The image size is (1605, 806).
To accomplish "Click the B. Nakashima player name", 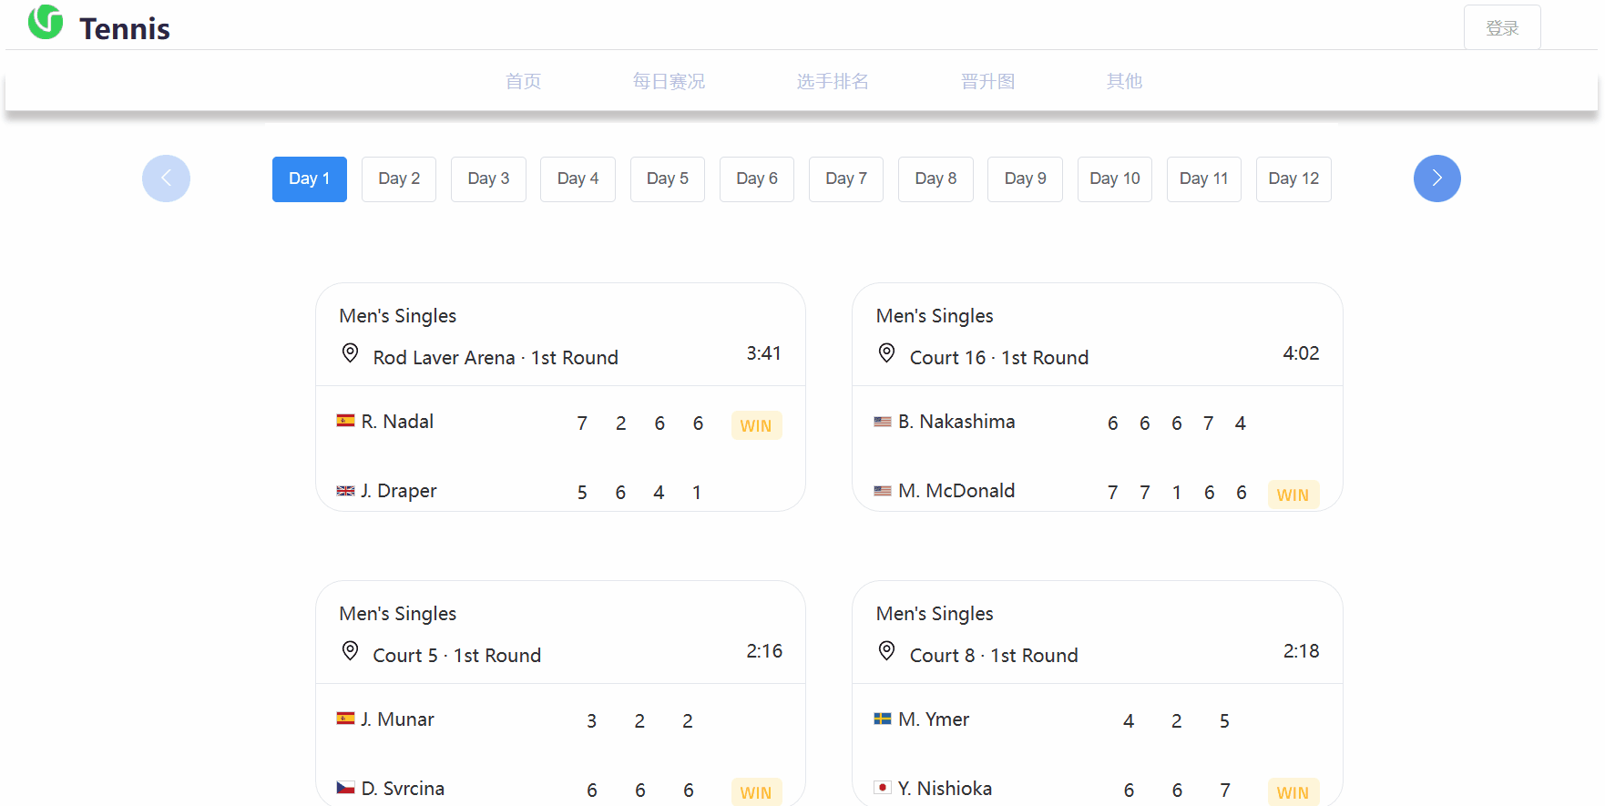I will click(x=956, y=422).
